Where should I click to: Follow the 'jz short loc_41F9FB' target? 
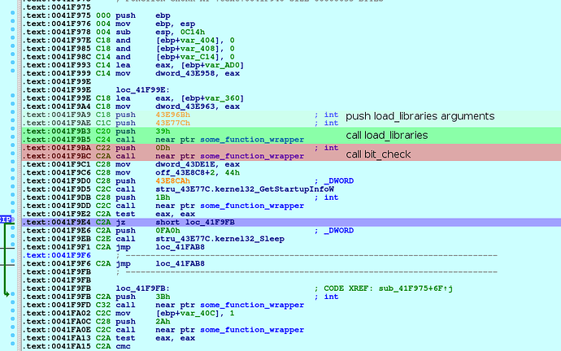tap(210, 222)
